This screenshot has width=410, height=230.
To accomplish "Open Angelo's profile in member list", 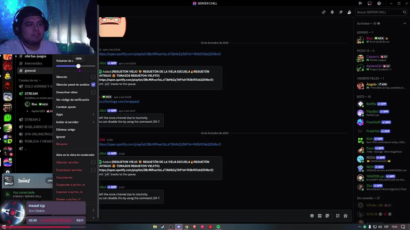I will [381, 86].
